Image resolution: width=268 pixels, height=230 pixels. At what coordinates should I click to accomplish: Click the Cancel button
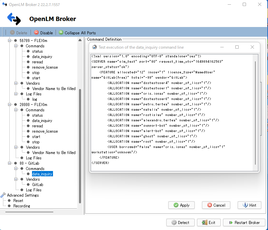pyautogui.click(x=216, y=205)
